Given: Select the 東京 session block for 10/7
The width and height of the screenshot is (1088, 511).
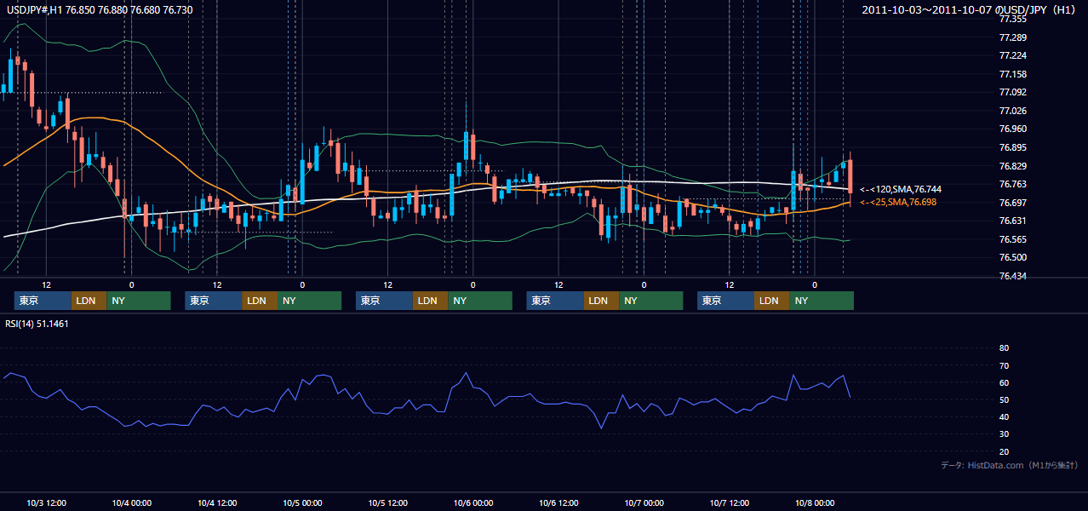Looking at the screenshot, I should [725, 301].
